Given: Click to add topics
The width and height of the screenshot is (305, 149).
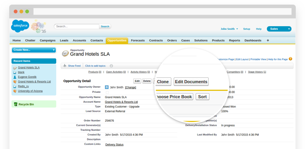Looking at the screenshot, I should (96, 66).
